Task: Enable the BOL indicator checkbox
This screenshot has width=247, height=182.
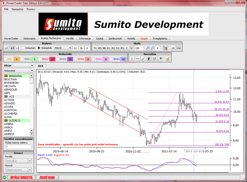Action: 5,59
